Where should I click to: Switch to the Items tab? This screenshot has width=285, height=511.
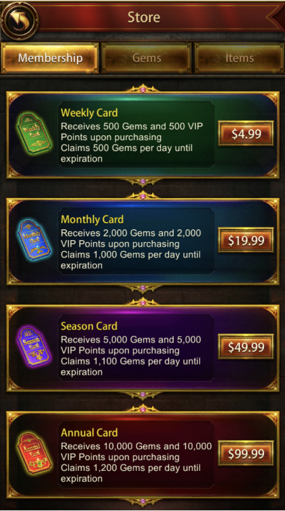point(239,58)
